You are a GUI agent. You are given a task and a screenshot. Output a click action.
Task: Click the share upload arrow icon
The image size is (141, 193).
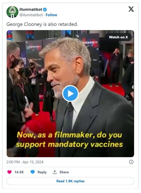click(x=54, y=172)
